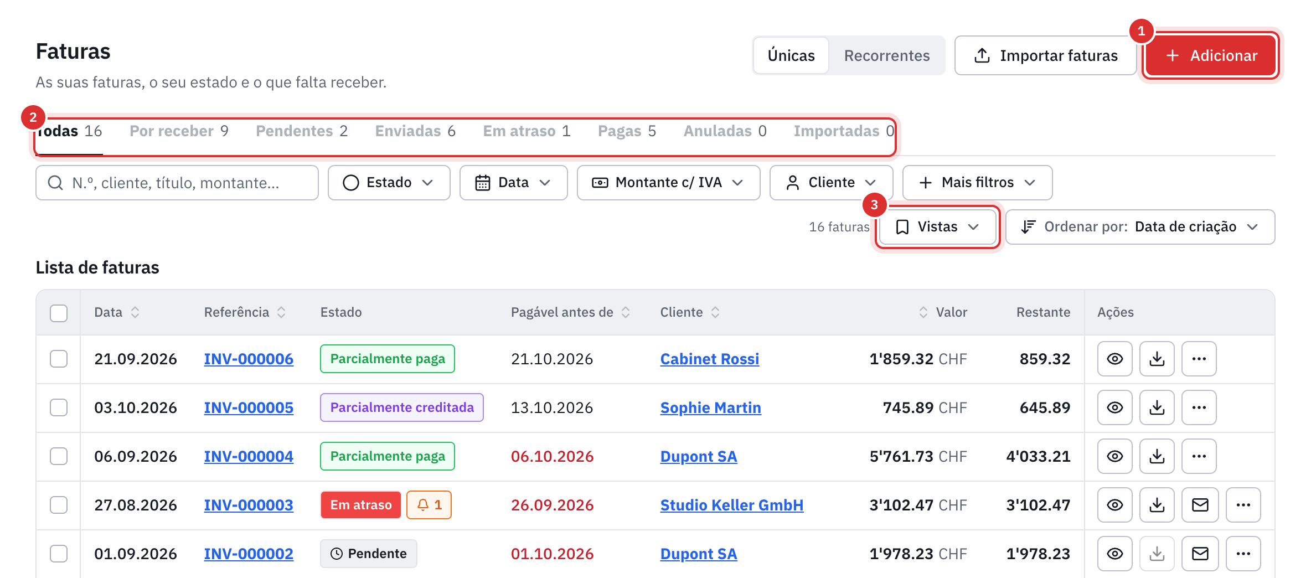Viewport: 1311px width, 578px height.
Task: View invoice INV-000003 with eye icon
Action: (x=1115, y=505)
